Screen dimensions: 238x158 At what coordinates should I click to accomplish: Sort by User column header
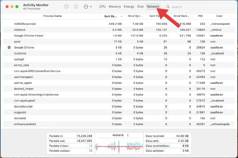click(x=219, y=16)
